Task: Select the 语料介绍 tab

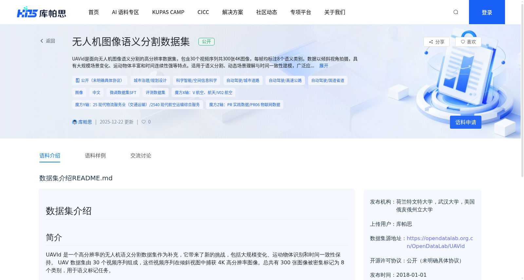Action: (x=50, y=156)
